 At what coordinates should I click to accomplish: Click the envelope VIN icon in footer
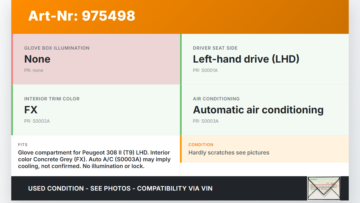[x=324, y=188]
